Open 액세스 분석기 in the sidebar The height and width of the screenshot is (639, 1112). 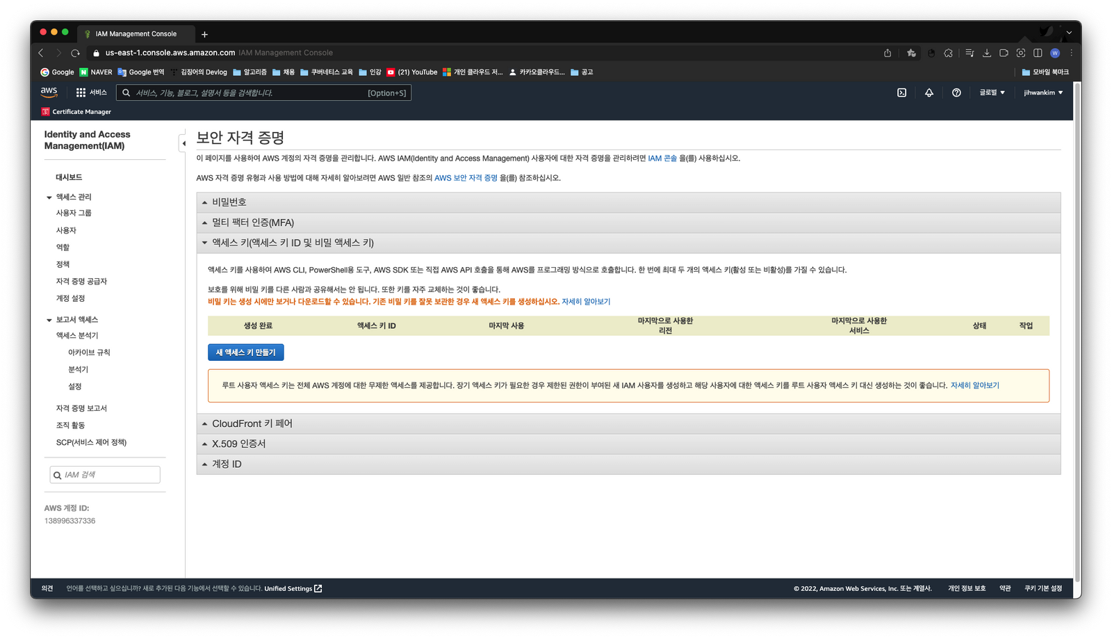coord(77,335)
